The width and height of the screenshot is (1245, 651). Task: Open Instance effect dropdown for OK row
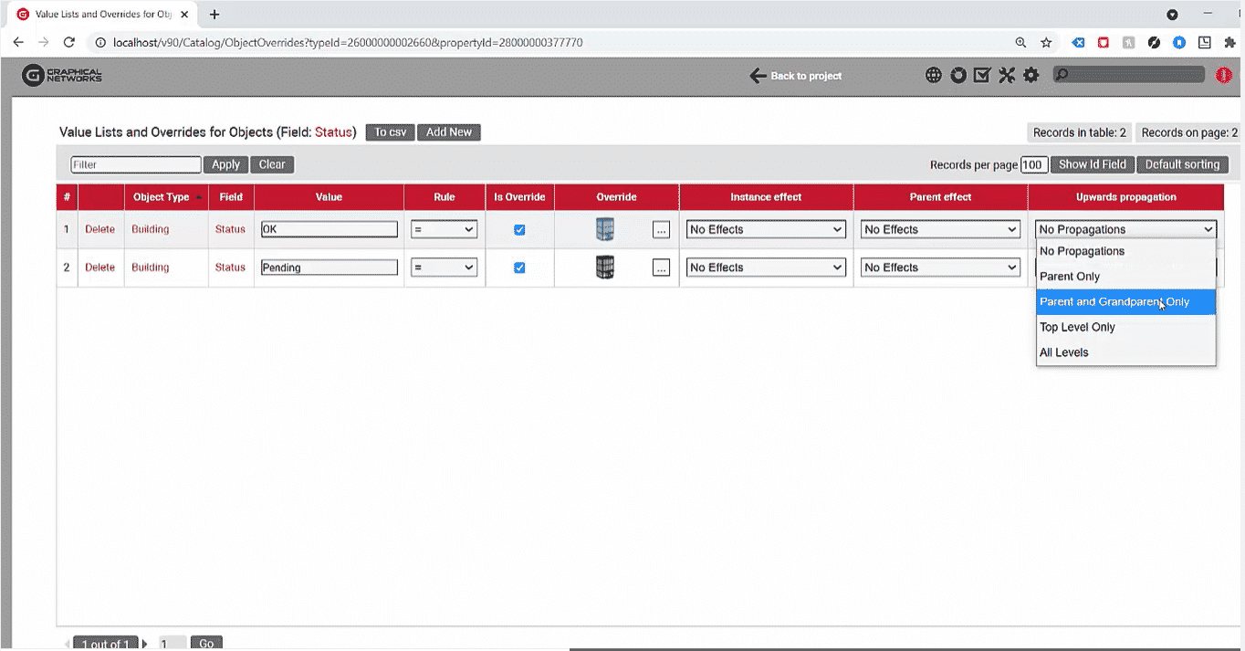(766, 229)
